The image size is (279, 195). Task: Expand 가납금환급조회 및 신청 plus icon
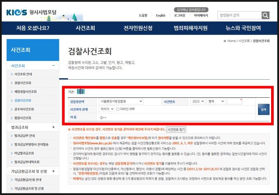coord(53,171)
